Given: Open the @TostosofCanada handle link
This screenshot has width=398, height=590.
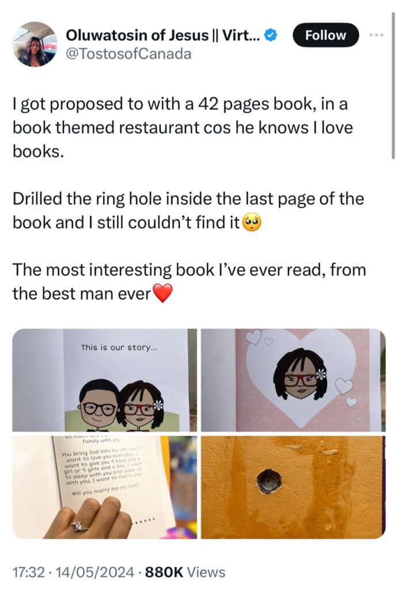Looking at the screenshot, I should [128, 54].
